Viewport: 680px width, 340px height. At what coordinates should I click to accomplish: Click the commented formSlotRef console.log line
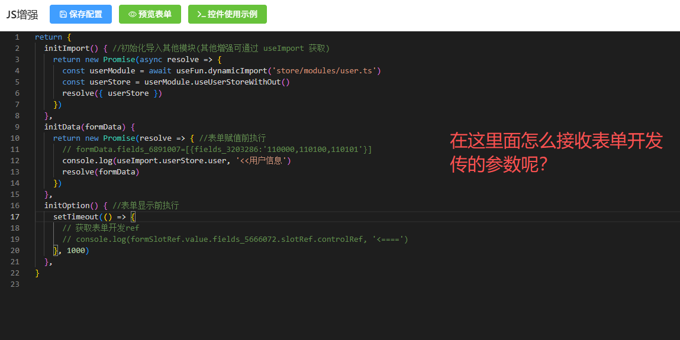point(235,239)
